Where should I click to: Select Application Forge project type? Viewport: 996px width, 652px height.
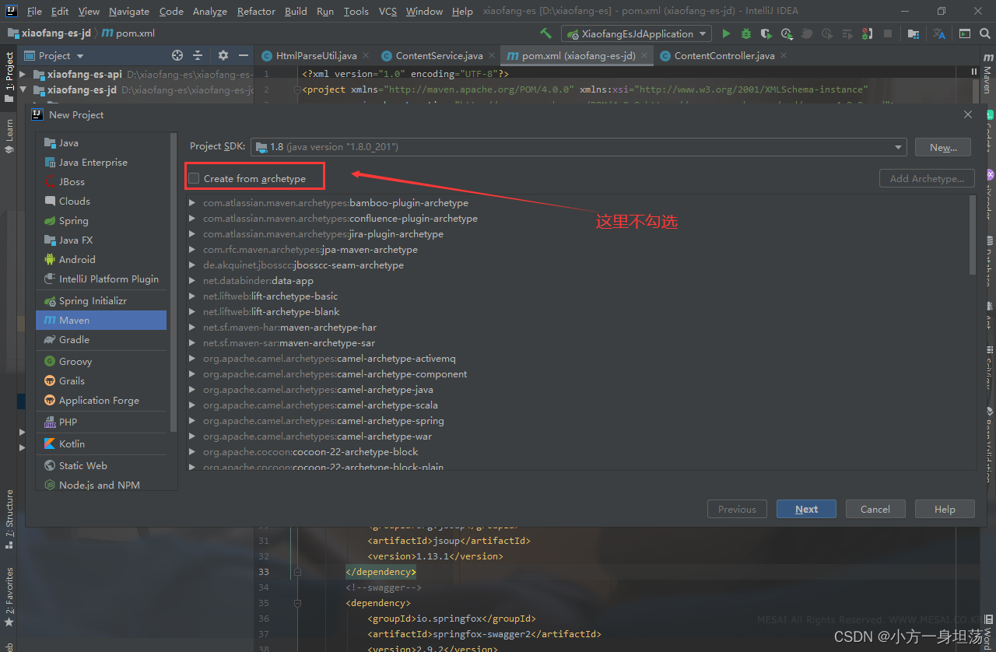tap(101, 400)
